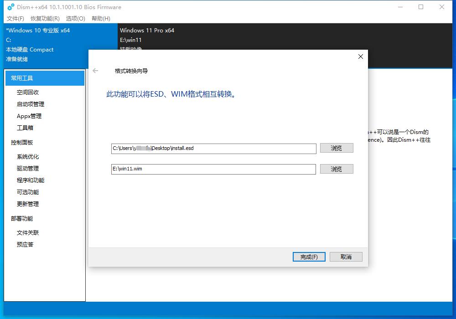Viewport: 456px width, 319px height.
Task: Select the E:\win11.wim output path field
Action: pos(214,169)
